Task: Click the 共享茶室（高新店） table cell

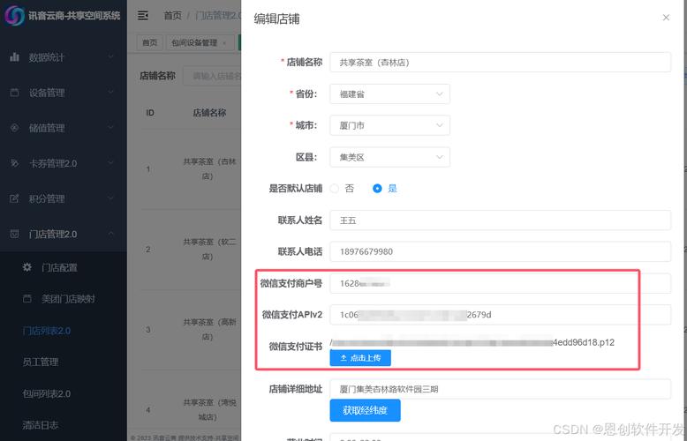Action: pyautogui.click(x=209, y=330)
